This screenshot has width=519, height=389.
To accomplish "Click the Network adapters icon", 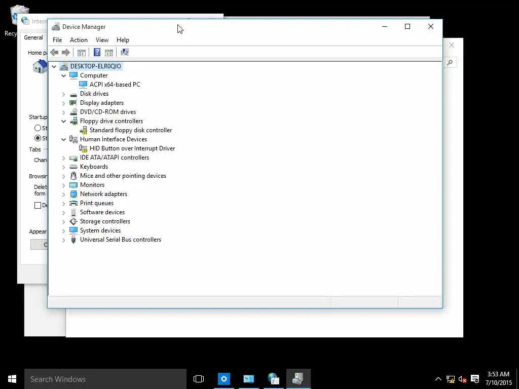I will point(73,194).
